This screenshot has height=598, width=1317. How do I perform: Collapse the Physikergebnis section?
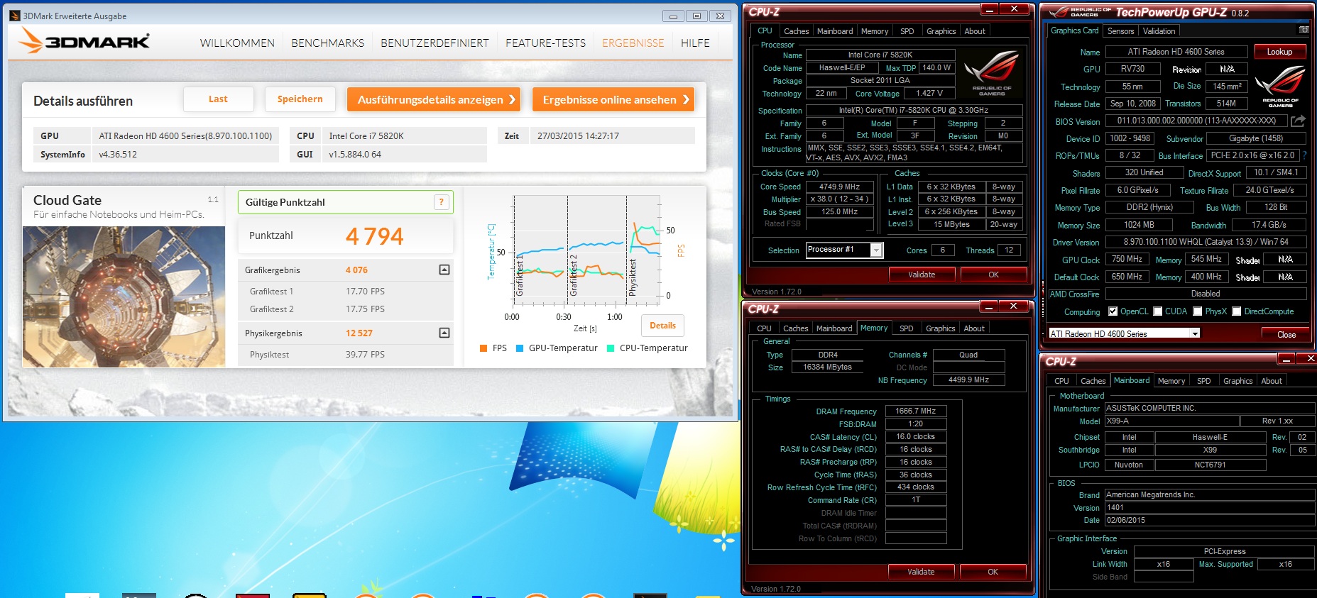(444, 333)
